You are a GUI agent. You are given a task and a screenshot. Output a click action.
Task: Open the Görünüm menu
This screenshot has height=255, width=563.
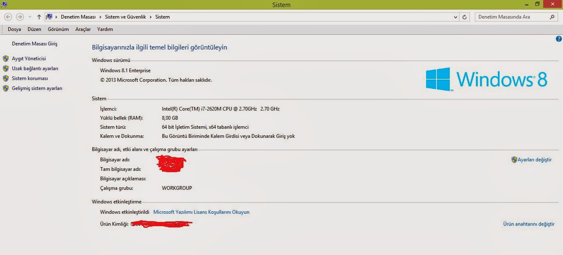coord(58,29)
